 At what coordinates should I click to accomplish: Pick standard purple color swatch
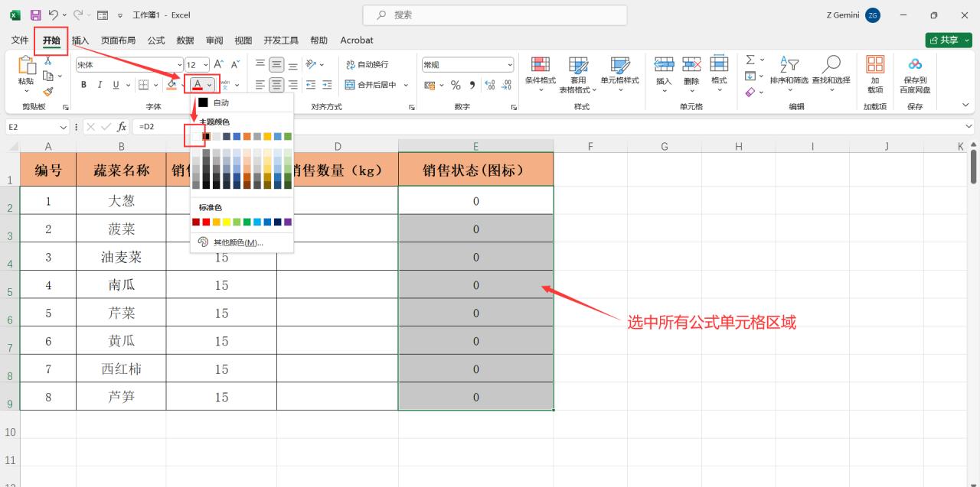click(288, 222)
